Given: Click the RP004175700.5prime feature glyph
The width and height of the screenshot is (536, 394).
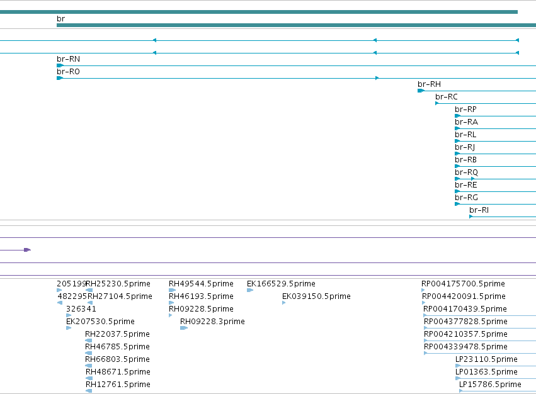Looking at the screenshot, I should [x=423, y=290].
